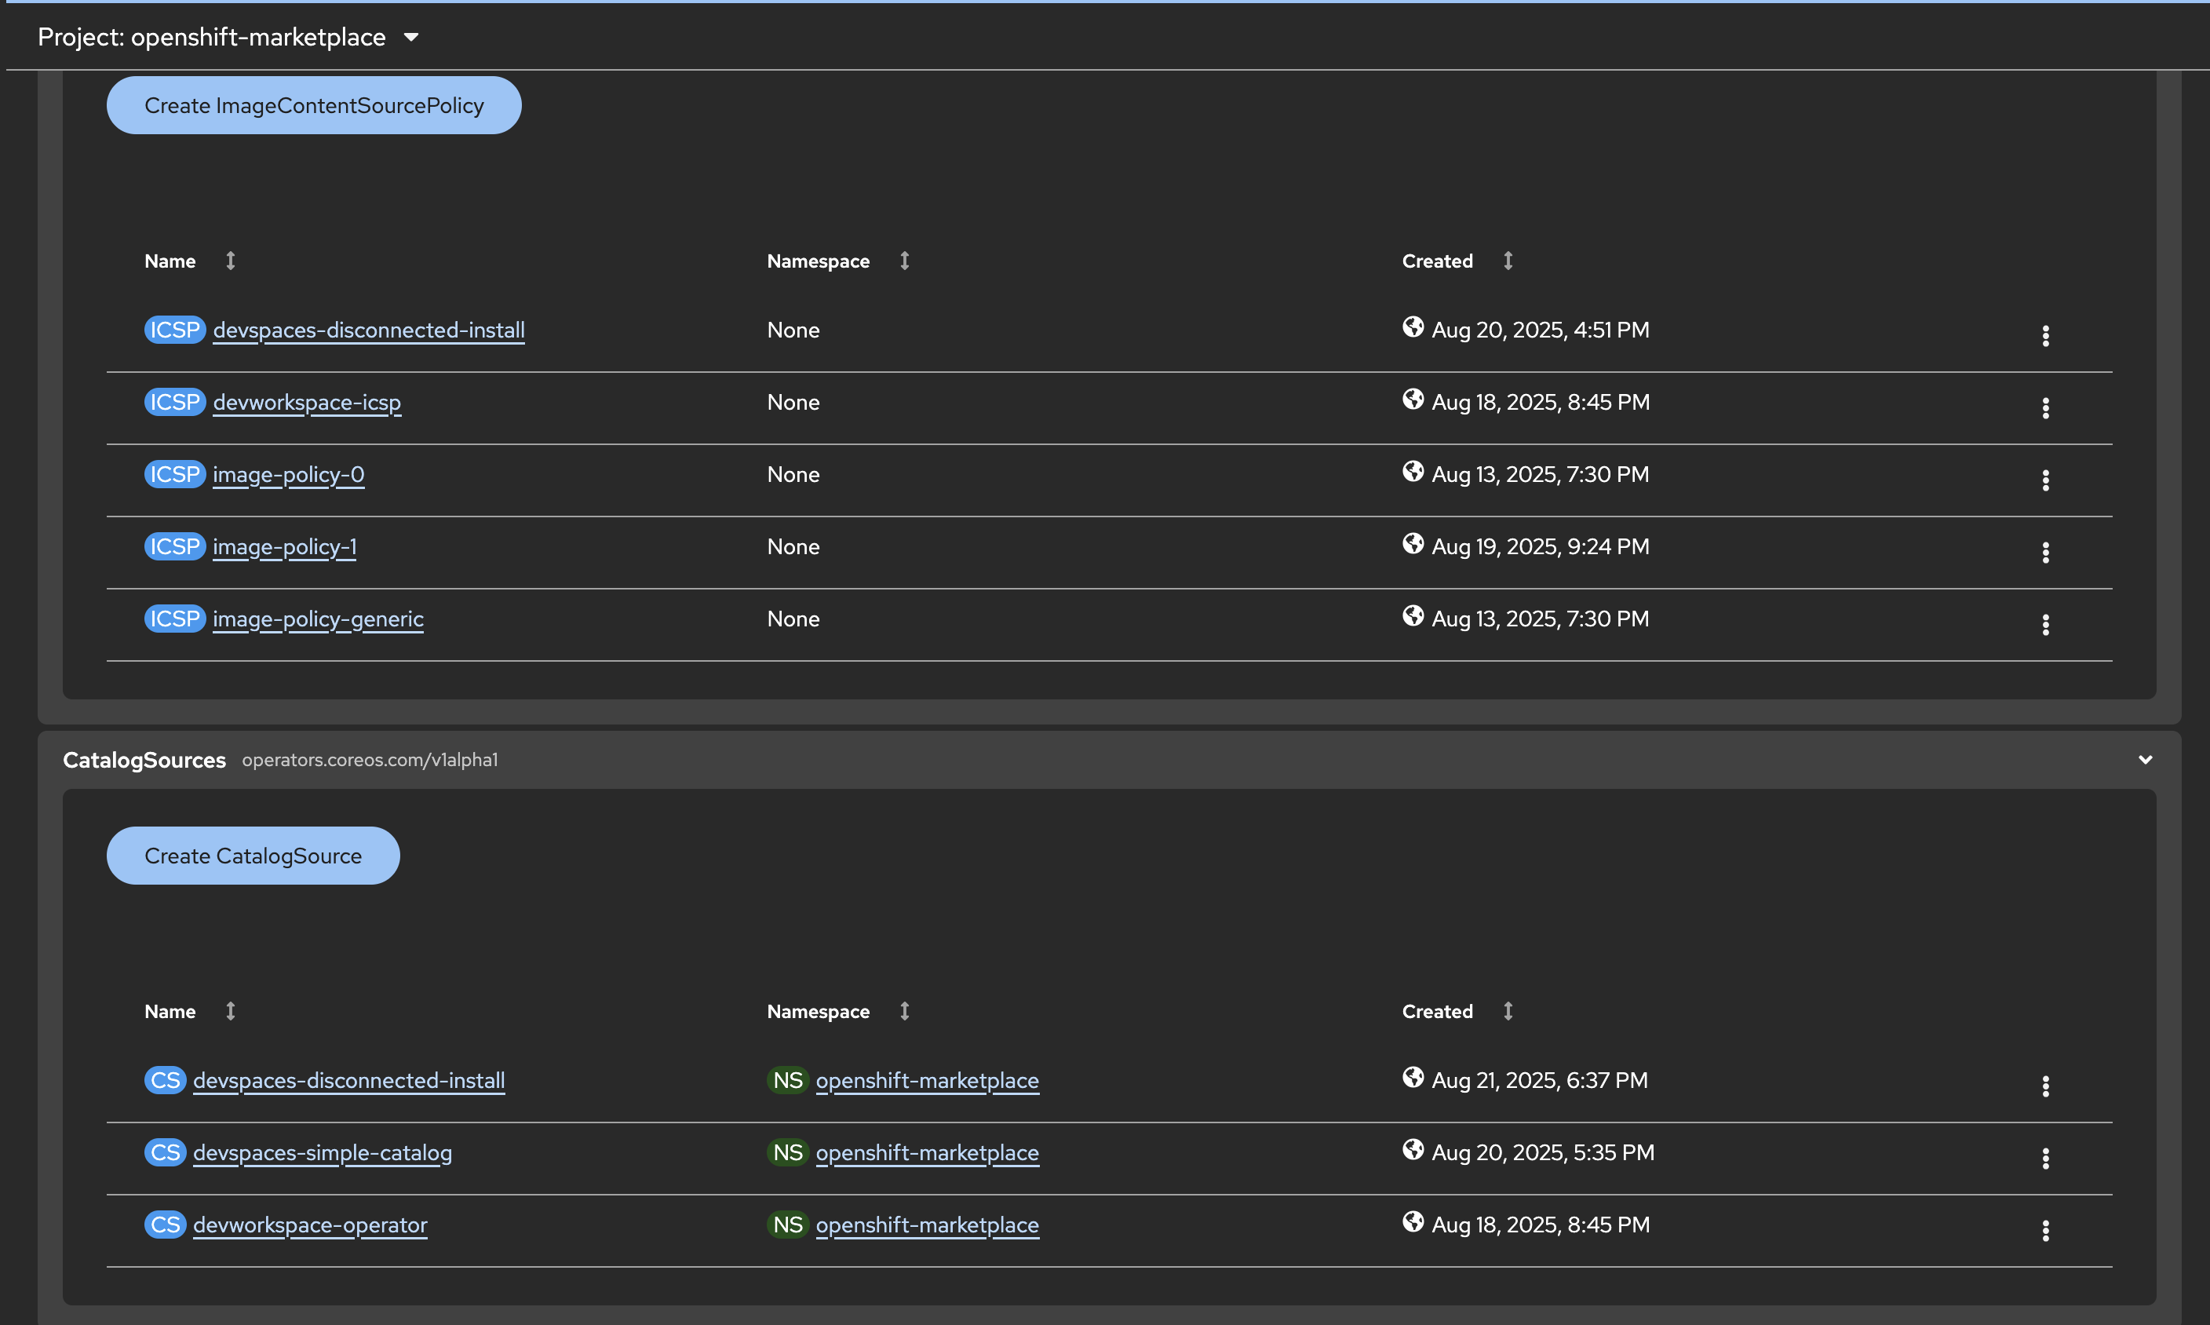Open the Project openshift-marketplace dropdown
2210x1325 pixels.
(x=228, y=37)
